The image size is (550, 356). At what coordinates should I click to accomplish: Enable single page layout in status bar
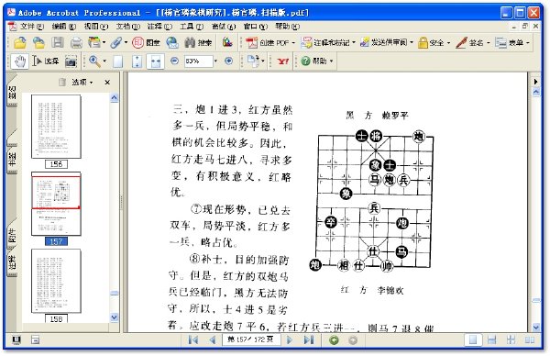473,339
